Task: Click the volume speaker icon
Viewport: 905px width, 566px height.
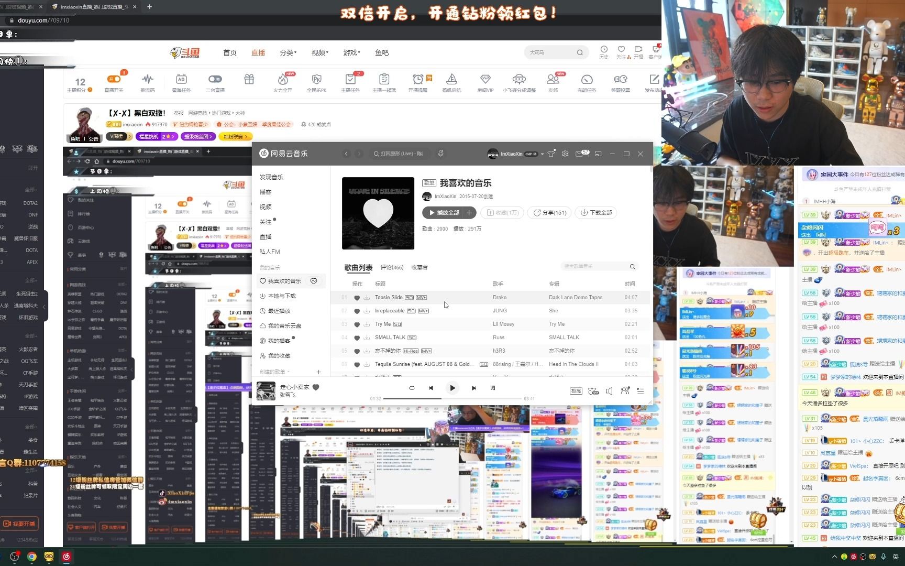Action: 609,391
